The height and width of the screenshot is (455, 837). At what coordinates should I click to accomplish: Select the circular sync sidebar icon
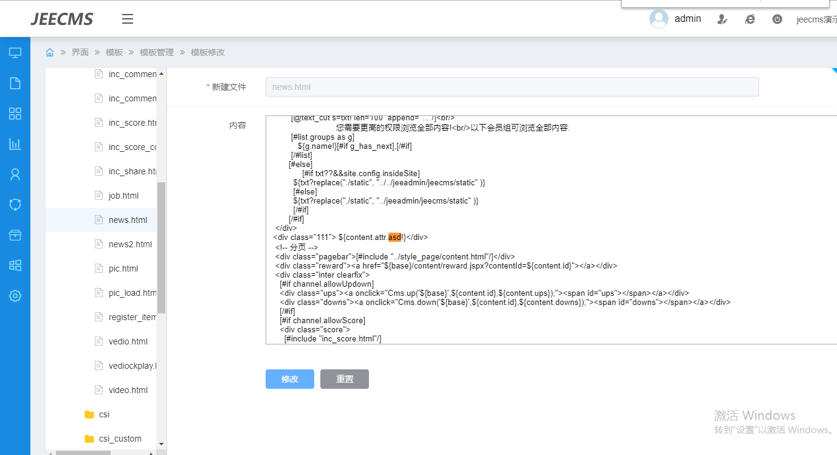(x=15, y=205)
